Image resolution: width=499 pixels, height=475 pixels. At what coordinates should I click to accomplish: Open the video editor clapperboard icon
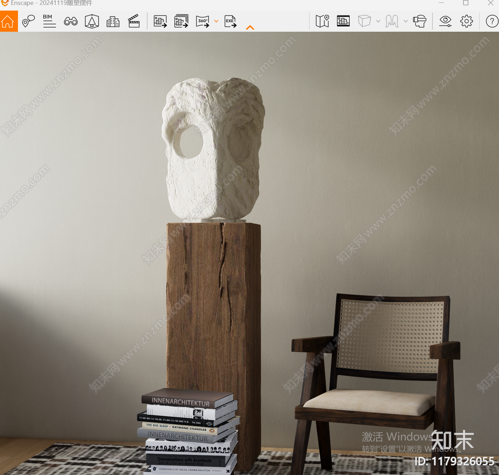click(x=134, y=21)
